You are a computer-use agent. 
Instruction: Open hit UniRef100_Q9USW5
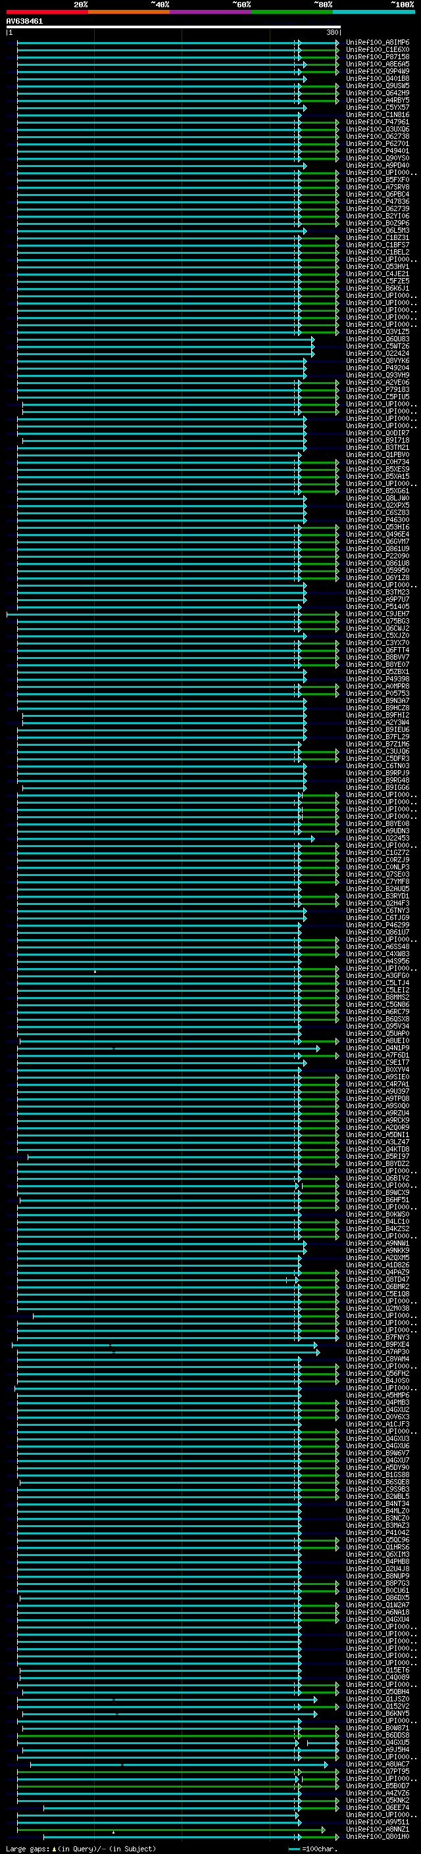(x=378, y=85)
